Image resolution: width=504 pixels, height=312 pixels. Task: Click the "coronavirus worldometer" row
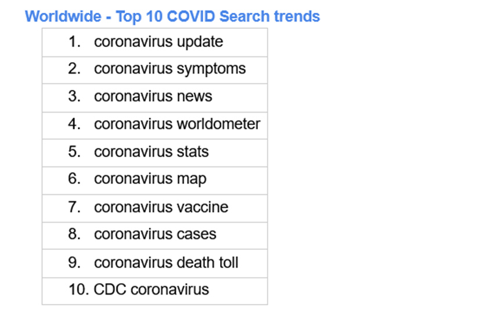[x=177, y=124]
